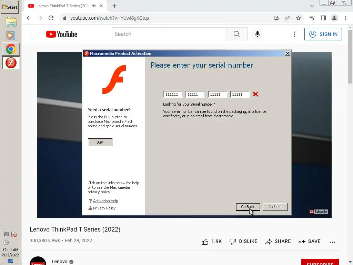Click the DISLIKE thumbs down button
Screen dimensions: 353x265
click(243, 241)
